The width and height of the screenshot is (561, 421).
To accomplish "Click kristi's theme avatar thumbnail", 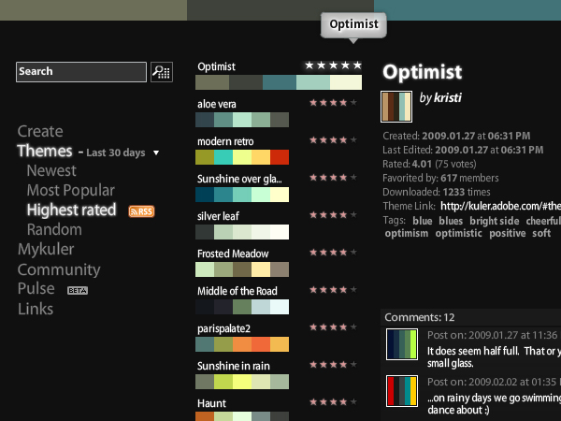I will 396,106.
